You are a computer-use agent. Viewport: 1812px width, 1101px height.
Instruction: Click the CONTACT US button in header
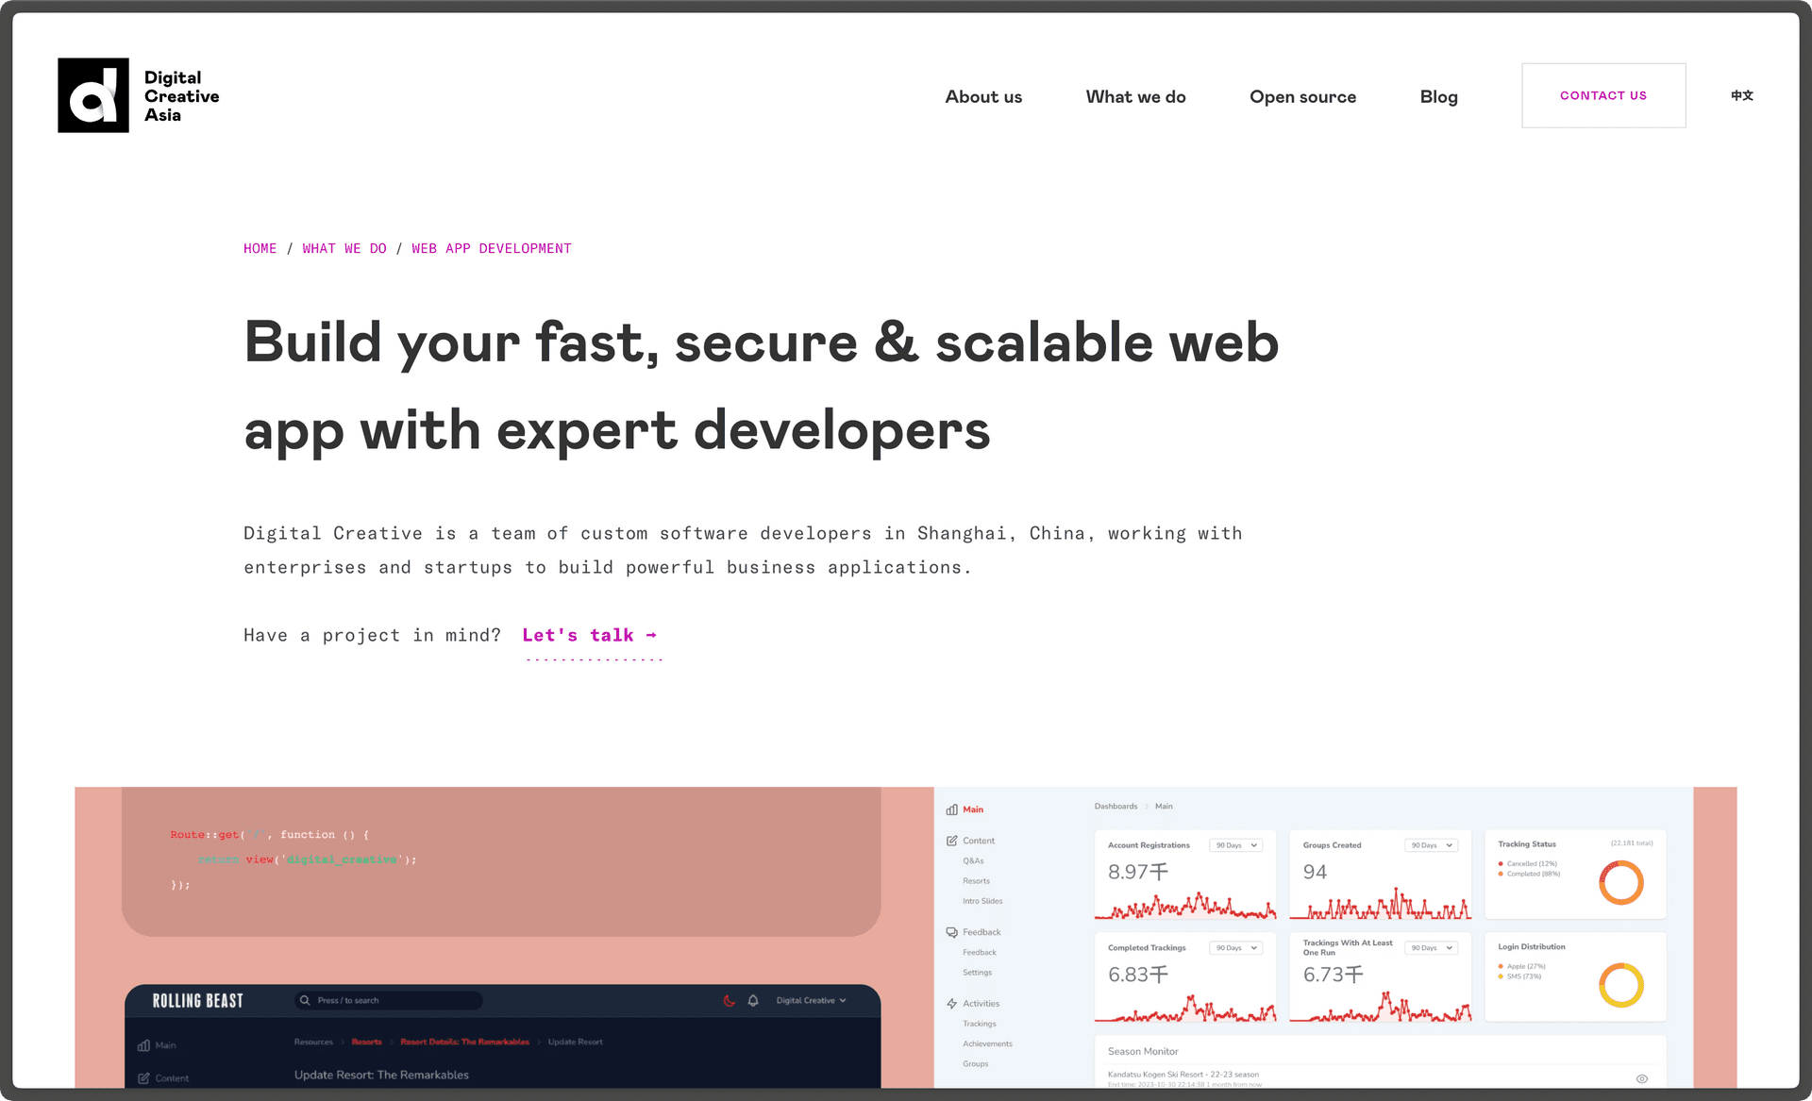(1603, 94)
